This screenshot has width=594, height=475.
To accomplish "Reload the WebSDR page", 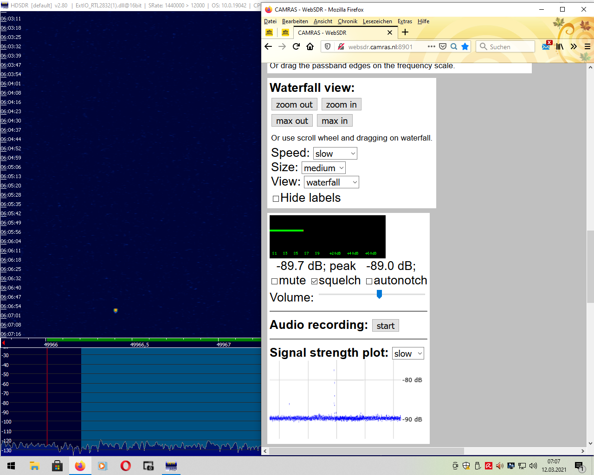I will point(296,46).
